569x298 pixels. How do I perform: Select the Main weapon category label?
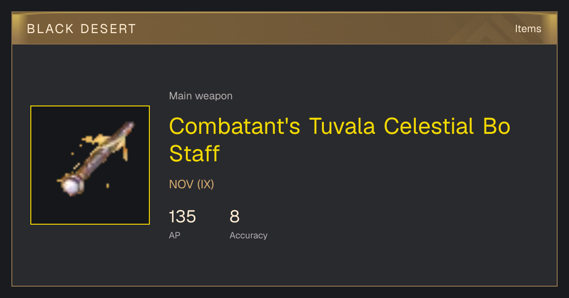(201, 96)
